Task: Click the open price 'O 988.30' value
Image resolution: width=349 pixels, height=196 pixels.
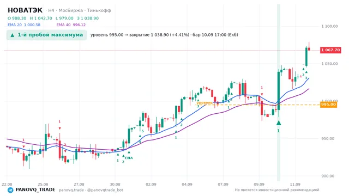Action: [x=17, y=18]
